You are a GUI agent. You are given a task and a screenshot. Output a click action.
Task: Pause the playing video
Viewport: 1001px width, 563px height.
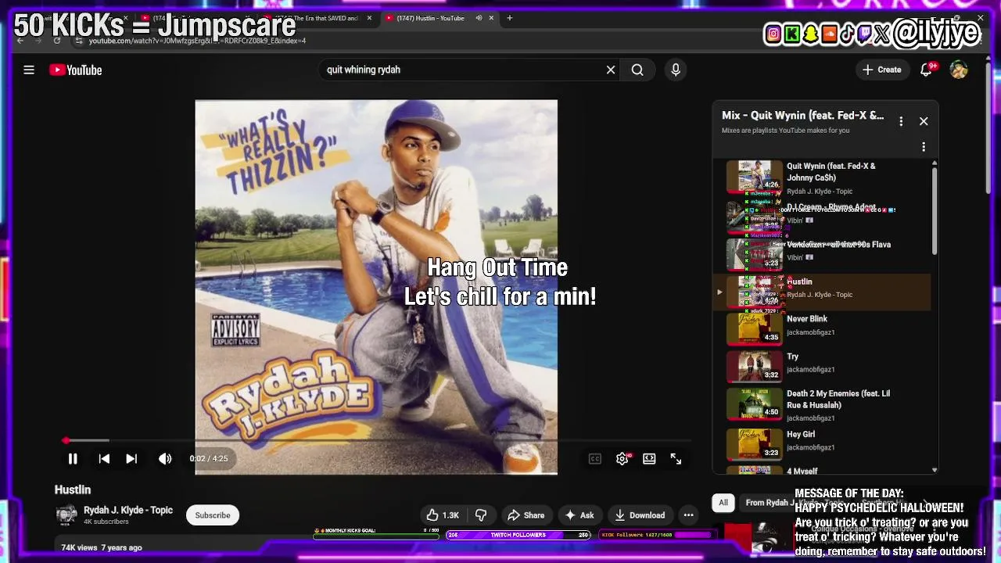coord(73,459)
